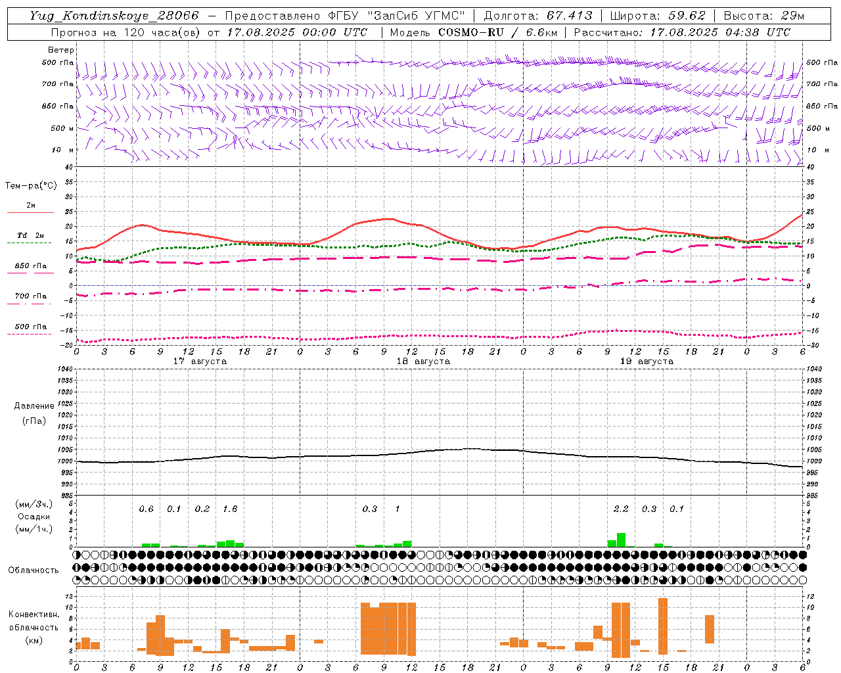The height and width of the screenshot is (673, 841).
Task: Click the Рассчитано: 17.08.2025 04:38 UTC timestamp
Action: point(682,32)
